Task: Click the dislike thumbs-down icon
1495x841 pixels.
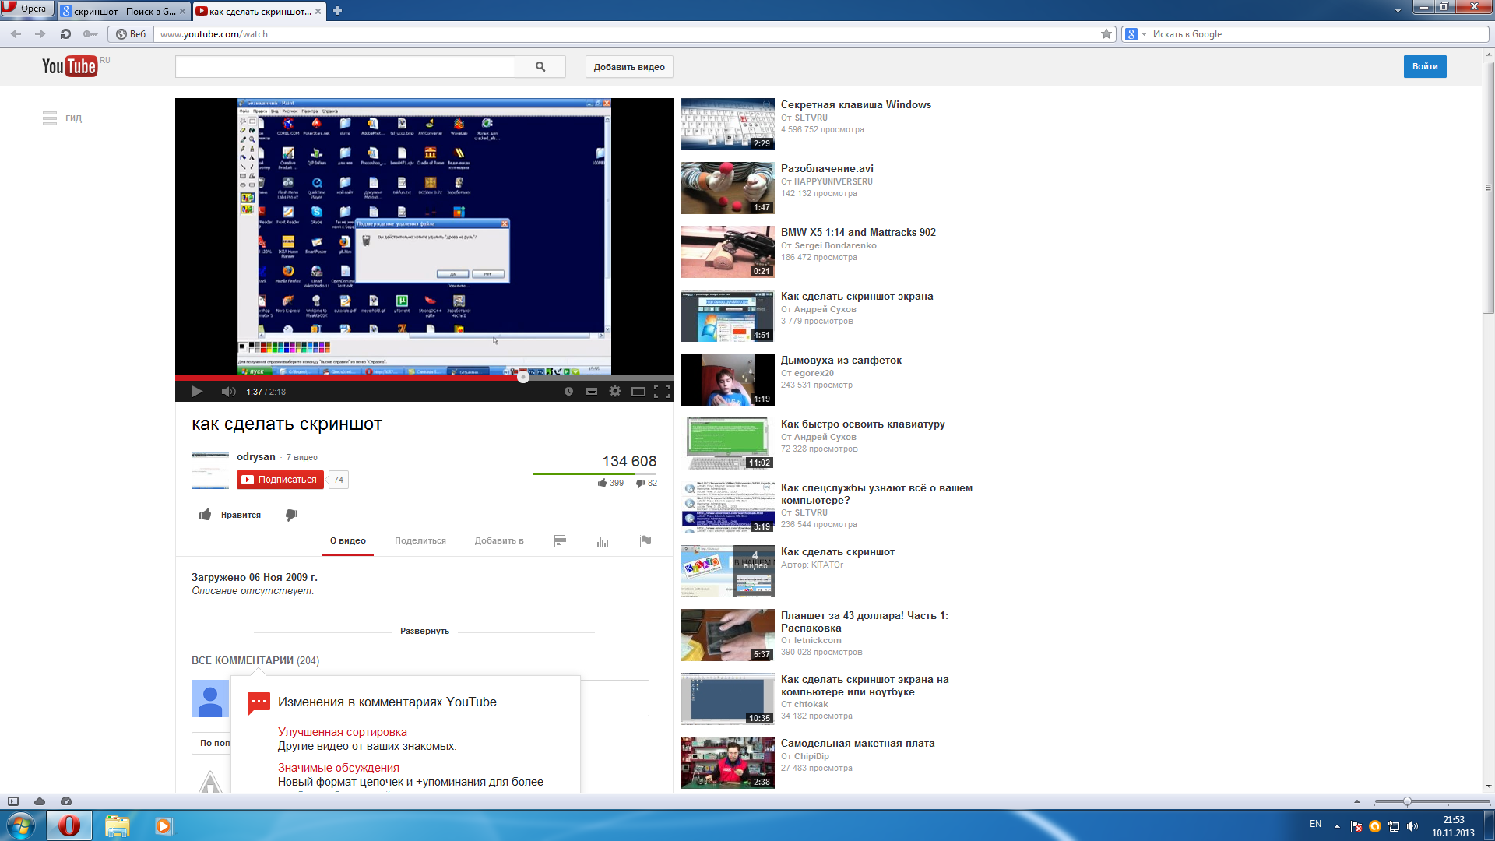Action: [x=292, y=515]
